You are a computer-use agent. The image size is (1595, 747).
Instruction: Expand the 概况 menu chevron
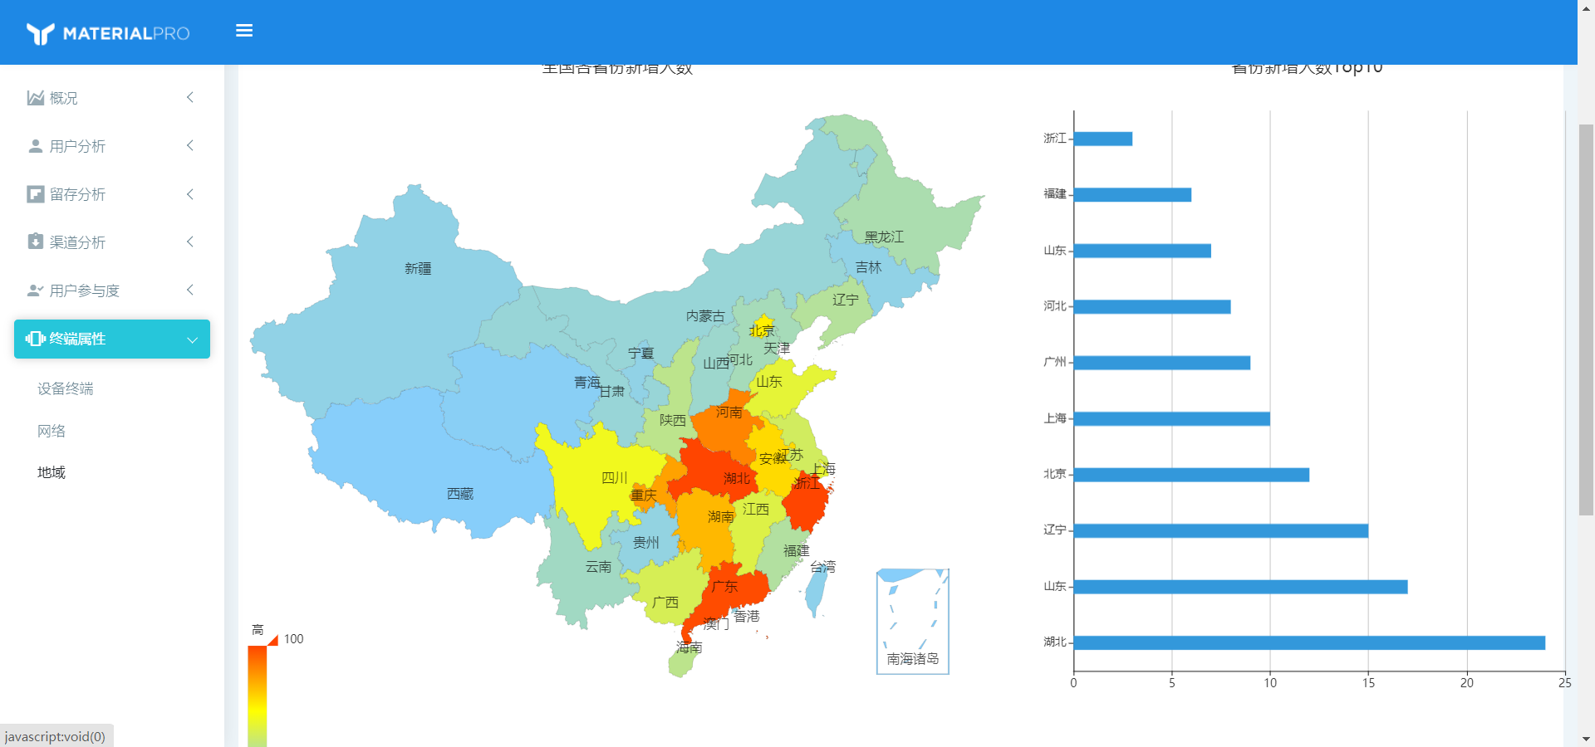coord(190,97)
